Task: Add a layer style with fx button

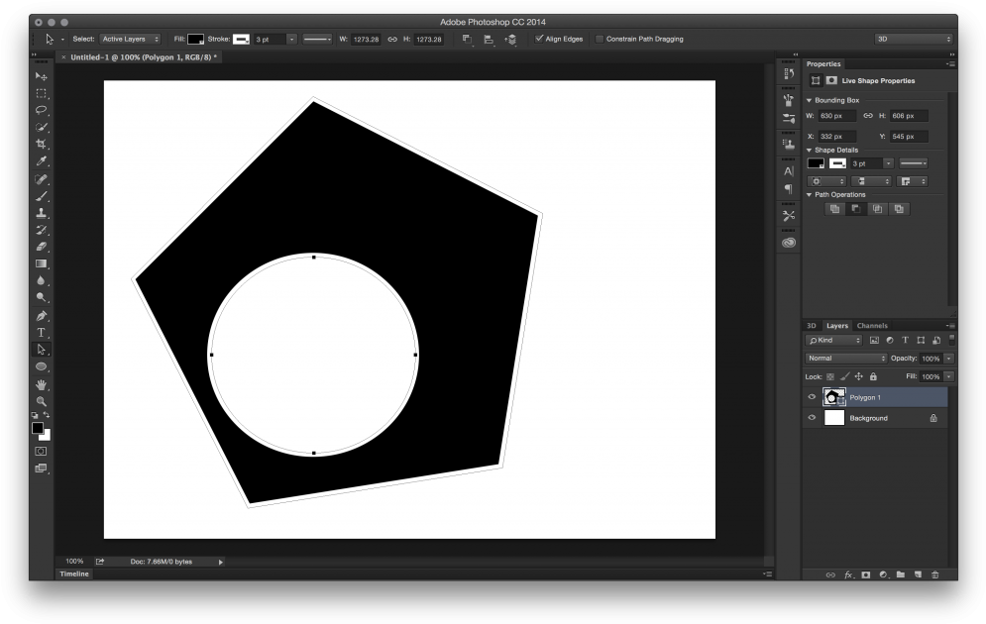Action: coord(847,573)
